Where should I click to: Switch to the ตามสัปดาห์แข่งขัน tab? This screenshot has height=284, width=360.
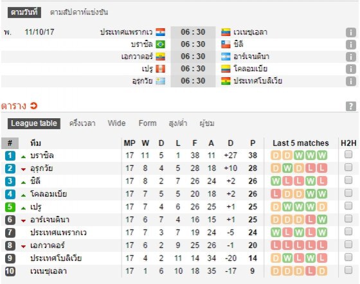[79, 12]
